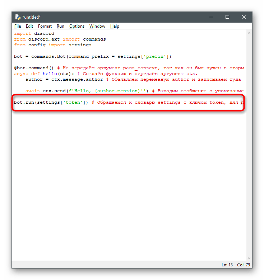Close the untitled editor window
264x280 pixels.
pos(244,17)
